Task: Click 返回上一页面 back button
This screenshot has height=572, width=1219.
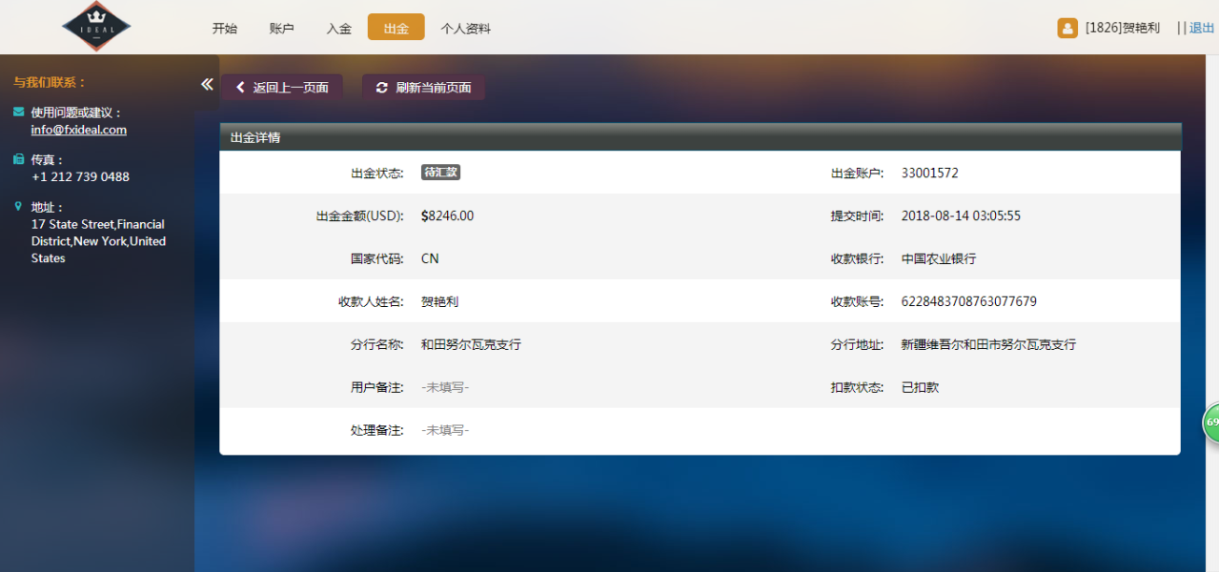Action: 282,88
